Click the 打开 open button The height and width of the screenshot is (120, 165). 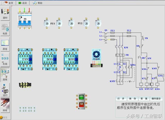tap(121, 99)
